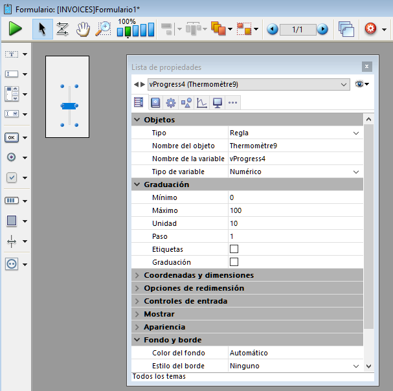Viewport: 393px width, 391px height.
Task: Click the Máximo value field
Action: click(x=291, y=210)
